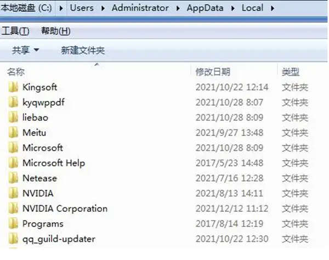Expand the arrow after Administrator breadcrumb
Image resolution: width=329 pixels, height=260 pixels.
pos(178,8)
